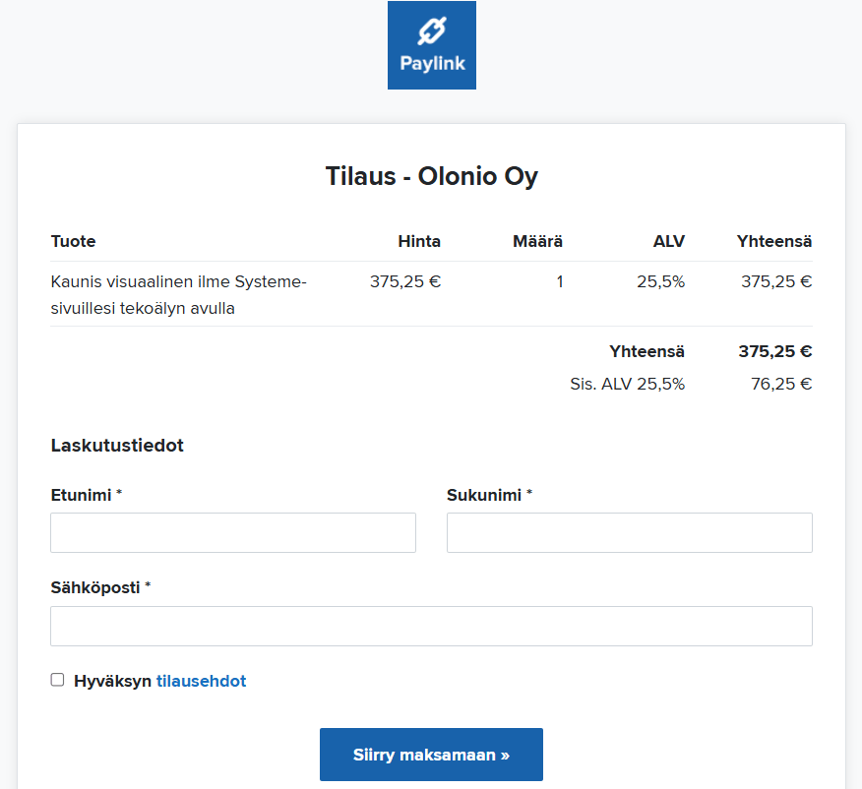The image size is (862, 789).
Task: Click the Määrä column header
Action: pos(537,241)
